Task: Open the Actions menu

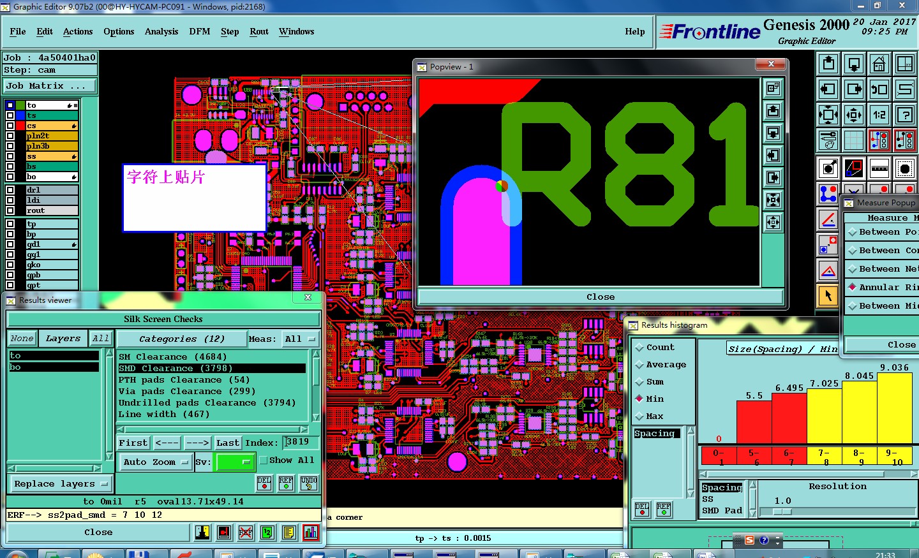Action: click(x=78, y=32)
